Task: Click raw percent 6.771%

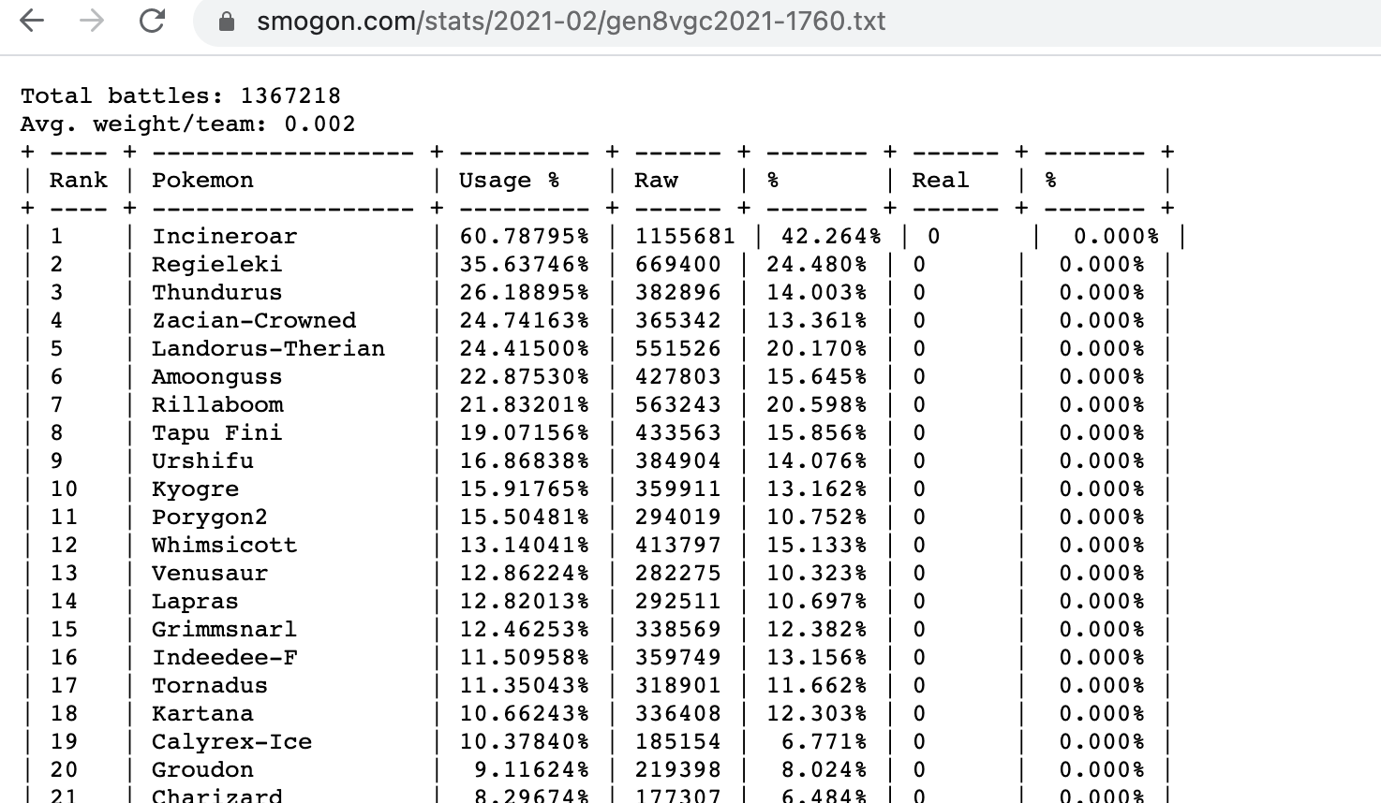Action: (x=824, y=741)
